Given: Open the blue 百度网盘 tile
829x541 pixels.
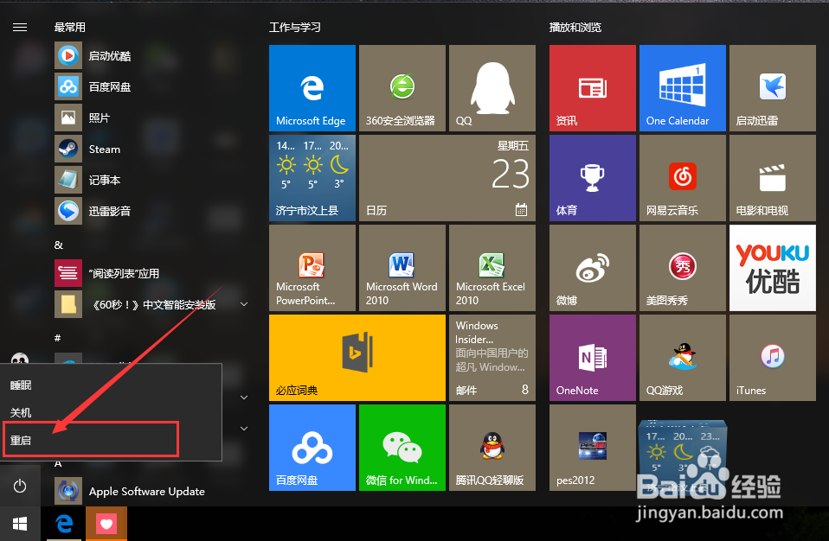Looking at the screenshot, I should 312,448.
